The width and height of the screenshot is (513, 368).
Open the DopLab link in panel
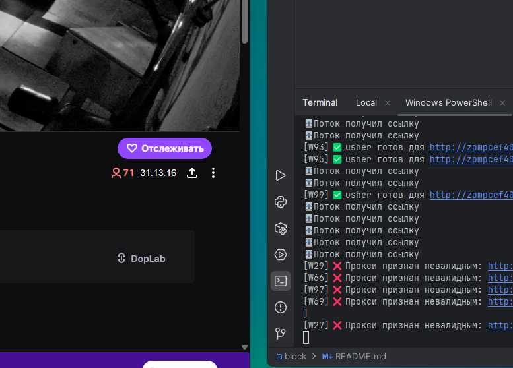tap(141, 259)
